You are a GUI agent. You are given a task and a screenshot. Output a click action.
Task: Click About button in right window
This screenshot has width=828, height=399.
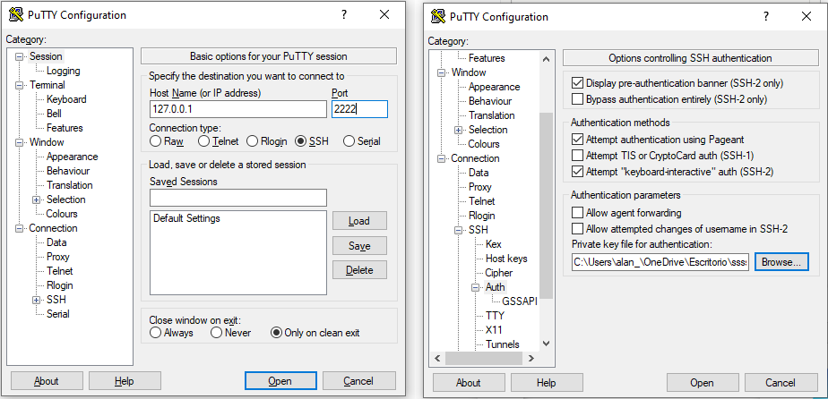coord(469,383)
